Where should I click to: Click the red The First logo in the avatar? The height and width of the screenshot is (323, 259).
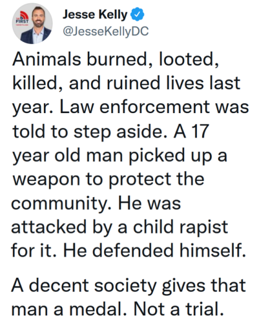click(x=23, y=19)
